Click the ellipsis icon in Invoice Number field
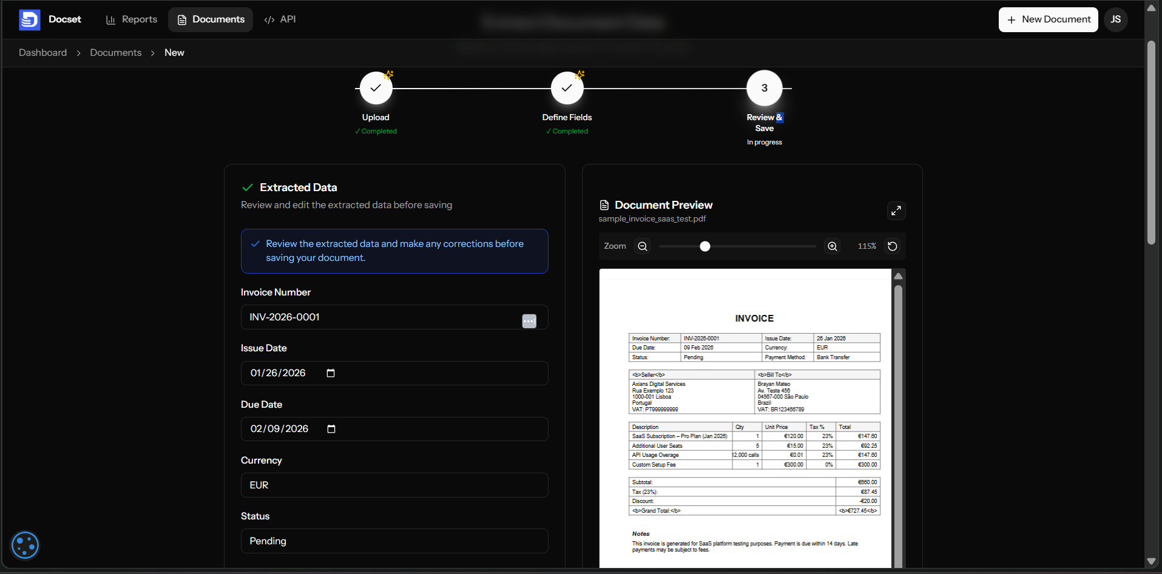 529,321
